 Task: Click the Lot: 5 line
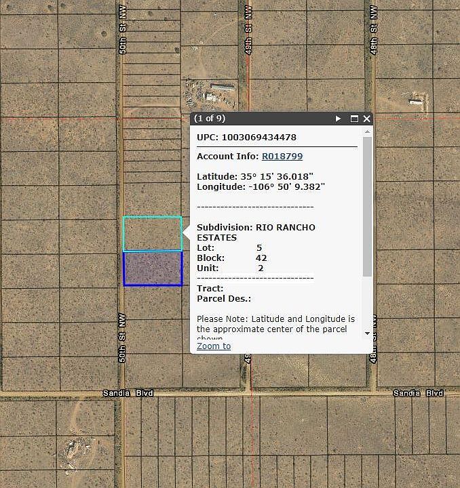229,248
